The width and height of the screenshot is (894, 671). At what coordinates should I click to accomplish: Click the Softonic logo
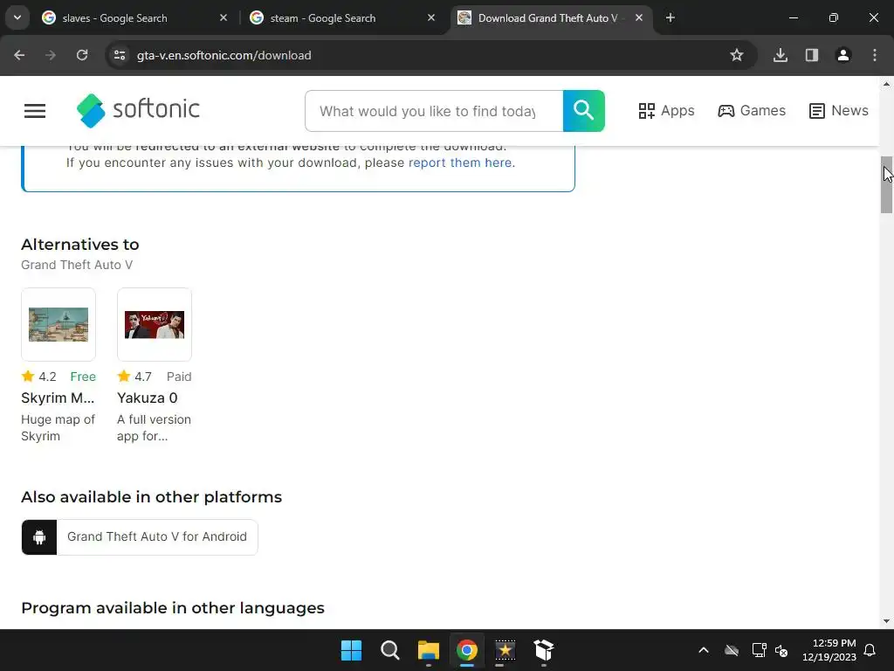138,110
